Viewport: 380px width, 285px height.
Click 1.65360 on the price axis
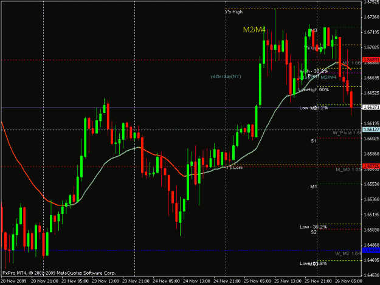coord(371,199)
